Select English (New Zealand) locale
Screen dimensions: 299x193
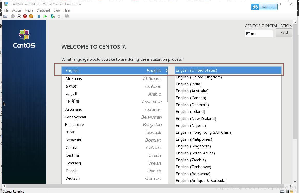(228, 119)
